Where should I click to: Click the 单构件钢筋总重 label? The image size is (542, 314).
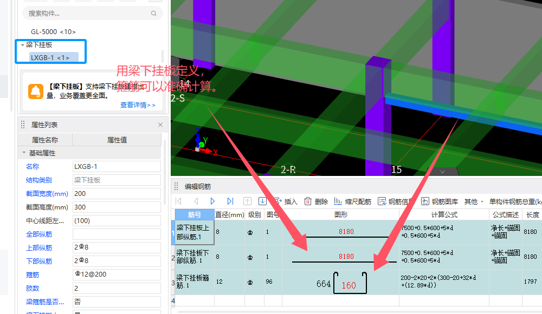515,201
